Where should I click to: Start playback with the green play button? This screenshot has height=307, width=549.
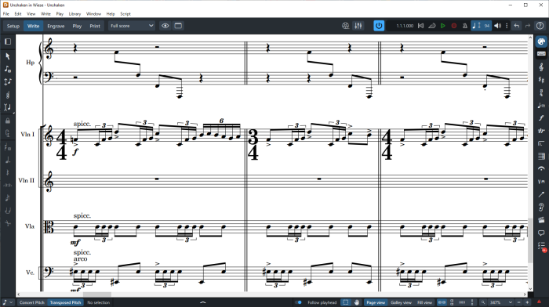pos(443,26)
